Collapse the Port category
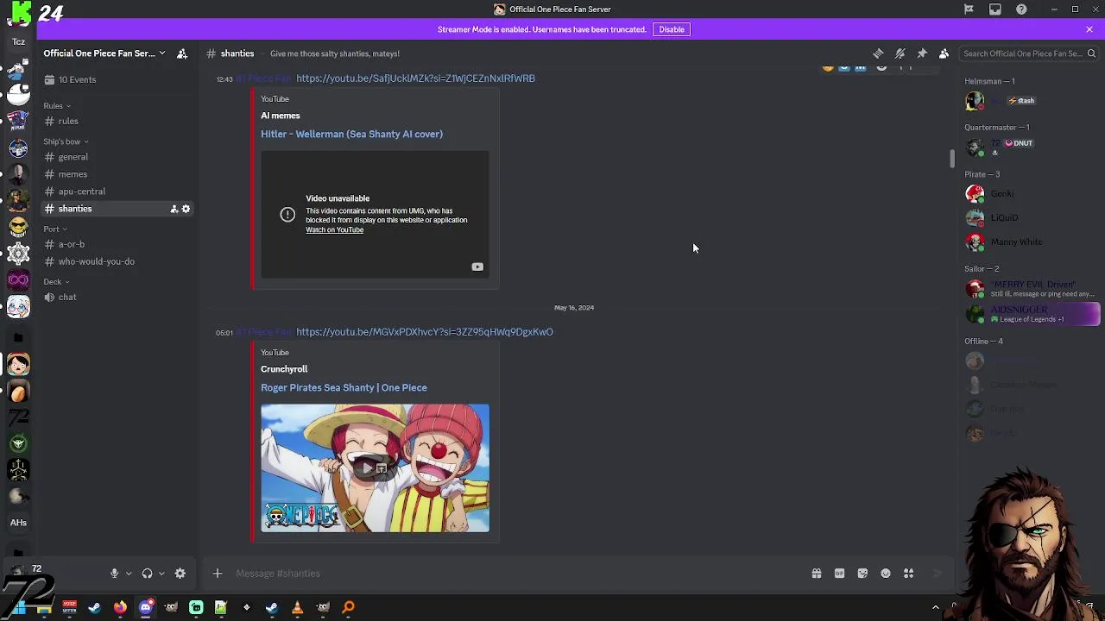The width and height of the screenshot is (1105, 621). pos(55,229)
